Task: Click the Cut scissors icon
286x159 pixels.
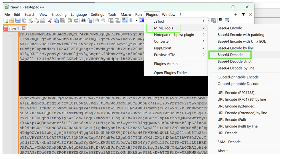Action: 50,20
